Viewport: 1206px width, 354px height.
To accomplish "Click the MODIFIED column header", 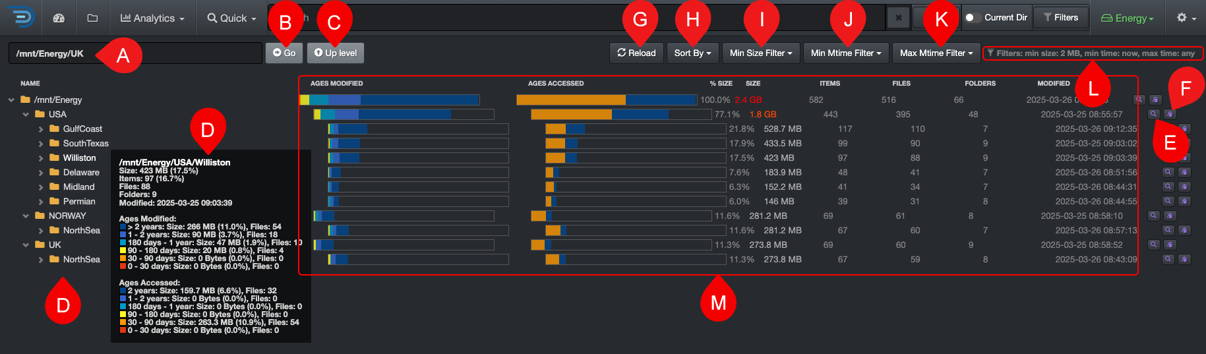I will [1054, 83].
